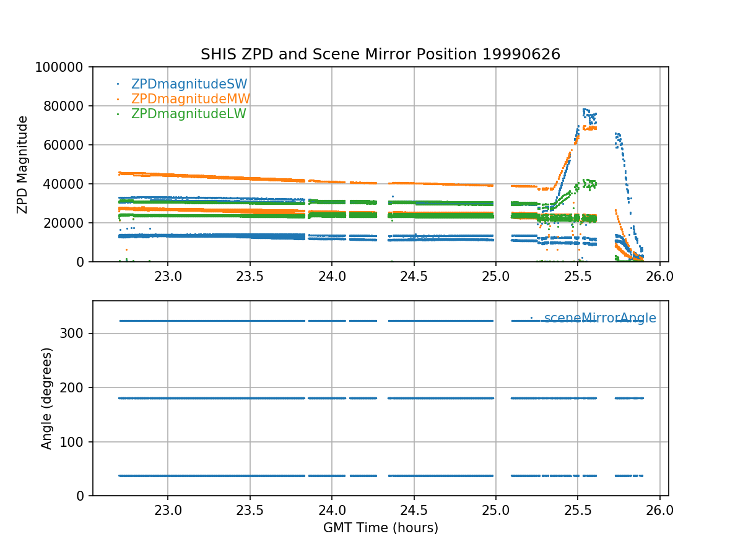
Task: Click the sceneMirrorAngle legend label
Action: click(x=599, y=319)
